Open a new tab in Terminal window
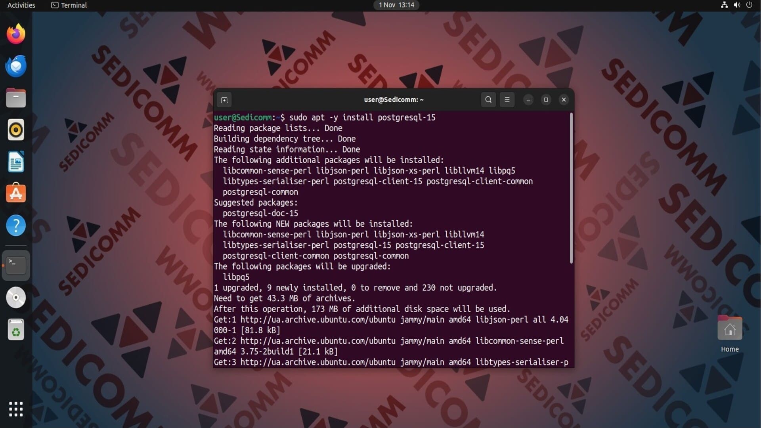761x428 pixels. 224,100
